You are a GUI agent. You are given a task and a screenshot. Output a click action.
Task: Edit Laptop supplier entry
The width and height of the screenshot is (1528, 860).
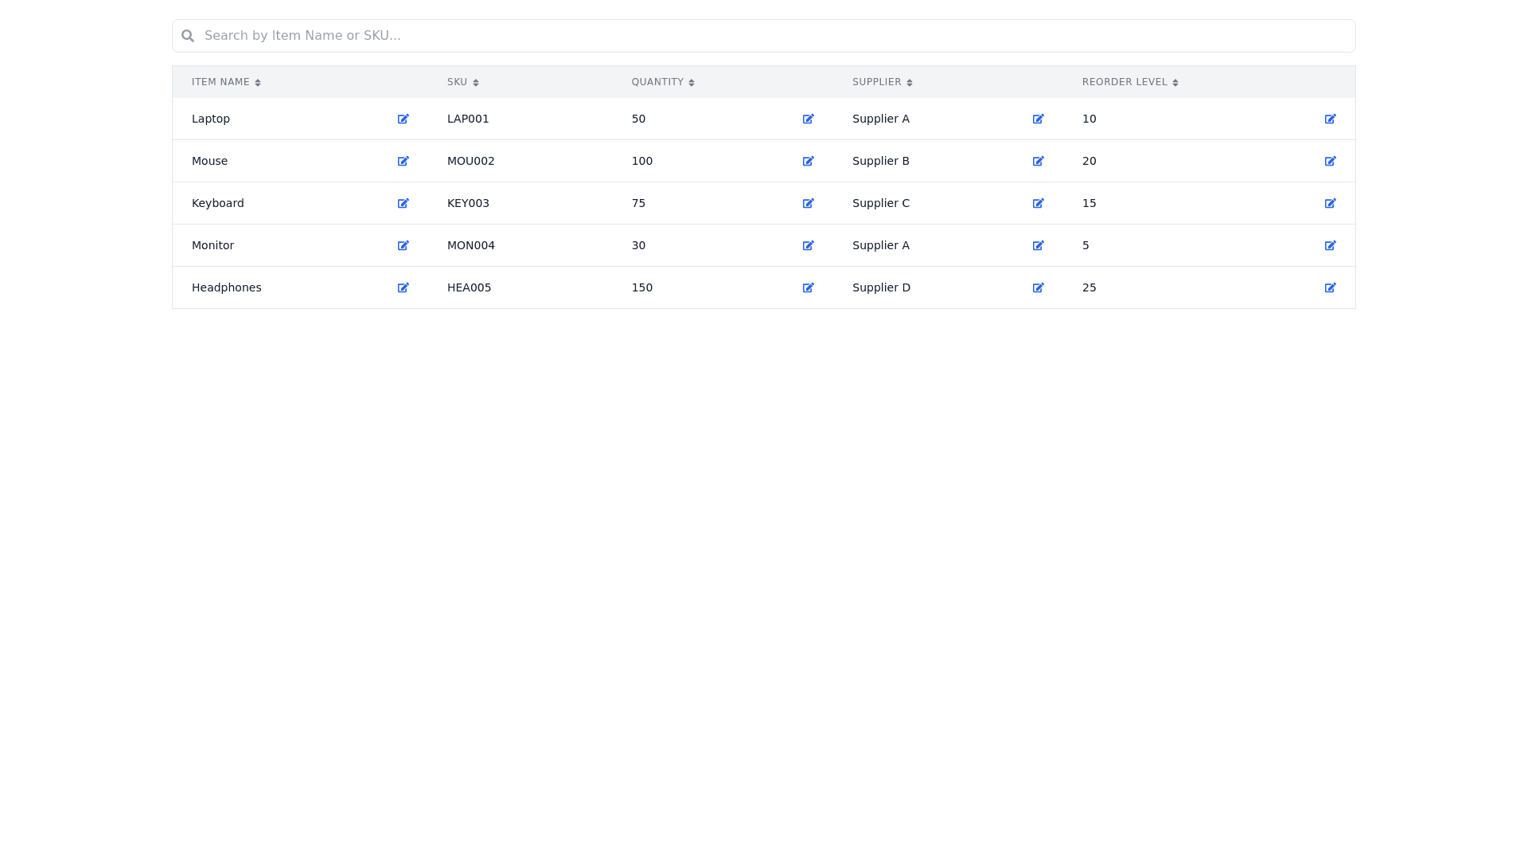click(1039, 119)
